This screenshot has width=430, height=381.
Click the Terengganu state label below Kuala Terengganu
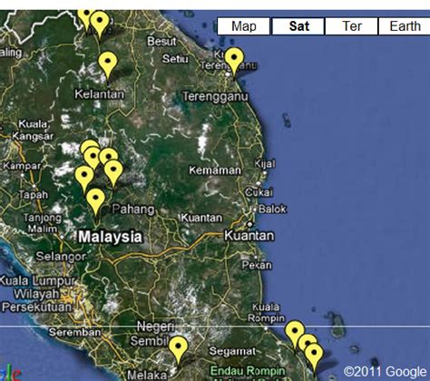pos(215,96)
